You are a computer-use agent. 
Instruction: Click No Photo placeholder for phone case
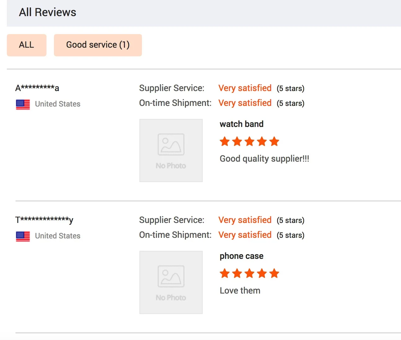click(171, 282)
